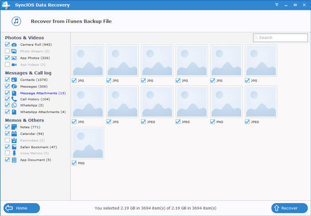Click the Memos & Others heading
The width and height of the screenshot is (311, 216).
pyautogui.click(x=24, y=120)
